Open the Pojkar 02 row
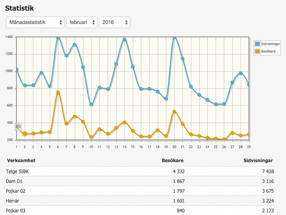 click(16, 191)
